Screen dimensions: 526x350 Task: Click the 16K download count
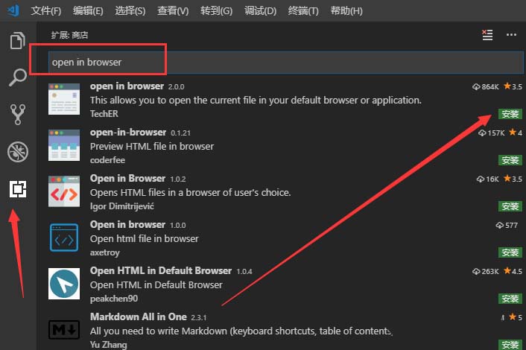pyautogui.click(x=488, y=179)
